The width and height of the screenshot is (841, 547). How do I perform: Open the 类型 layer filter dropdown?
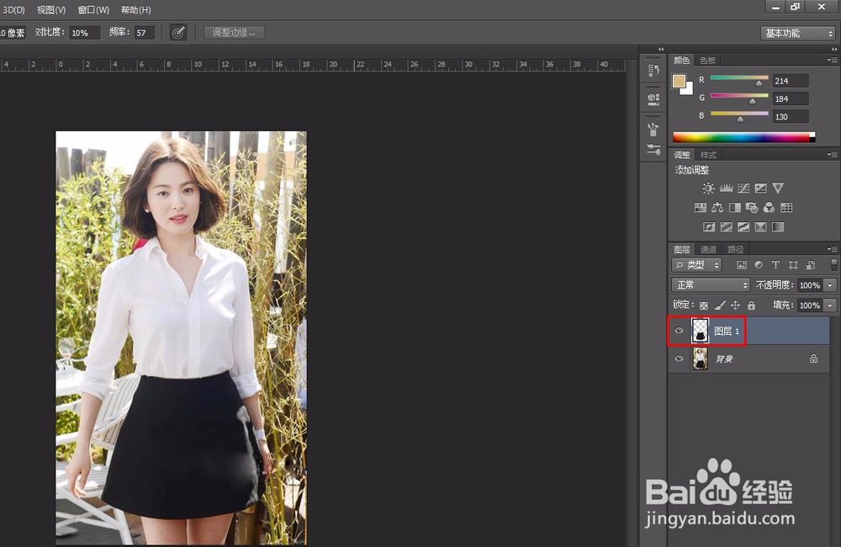[x=696, y=264]
